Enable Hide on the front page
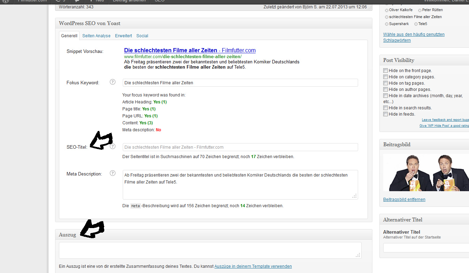The width and height of the screenshot is (469, 273). [385, 71]
